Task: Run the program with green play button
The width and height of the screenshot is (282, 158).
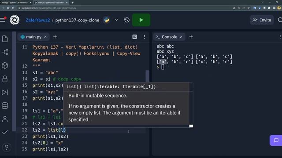Action: pyautogui.click(x=141, y=20)
